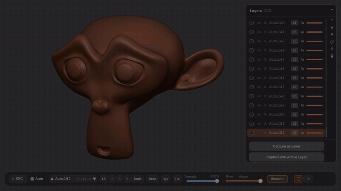Add a new layer with plus icon

click(332, 20)
